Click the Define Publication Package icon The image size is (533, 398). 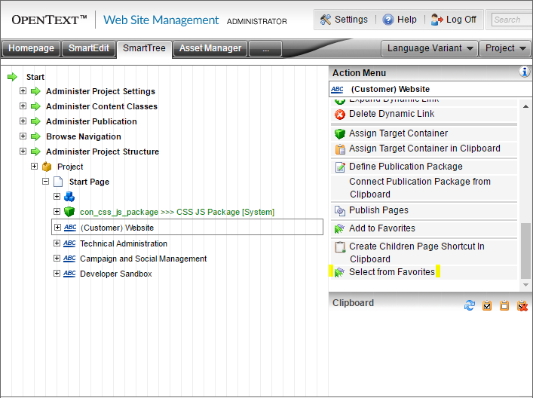339,167
